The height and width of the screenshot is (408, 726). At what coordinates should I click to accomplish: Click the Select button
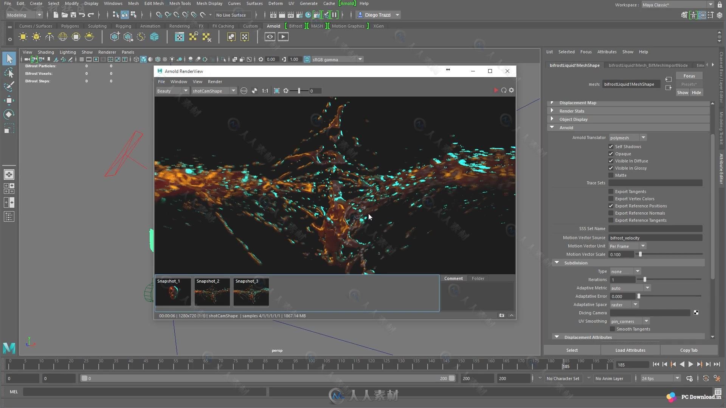tap(572, 350)
